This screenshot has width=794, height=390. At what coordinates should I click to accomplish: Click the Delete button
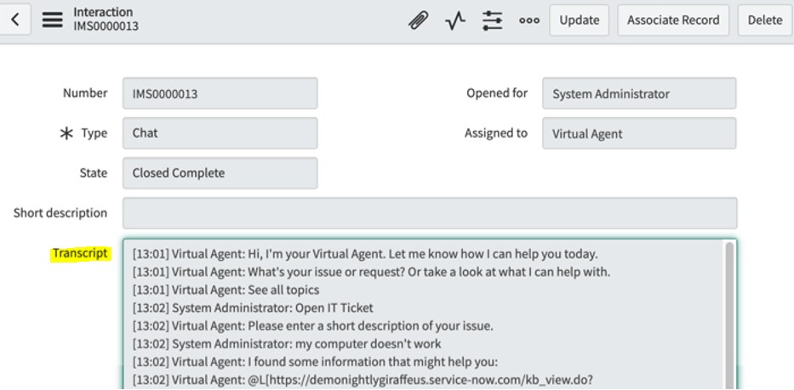tap(765, 20)
